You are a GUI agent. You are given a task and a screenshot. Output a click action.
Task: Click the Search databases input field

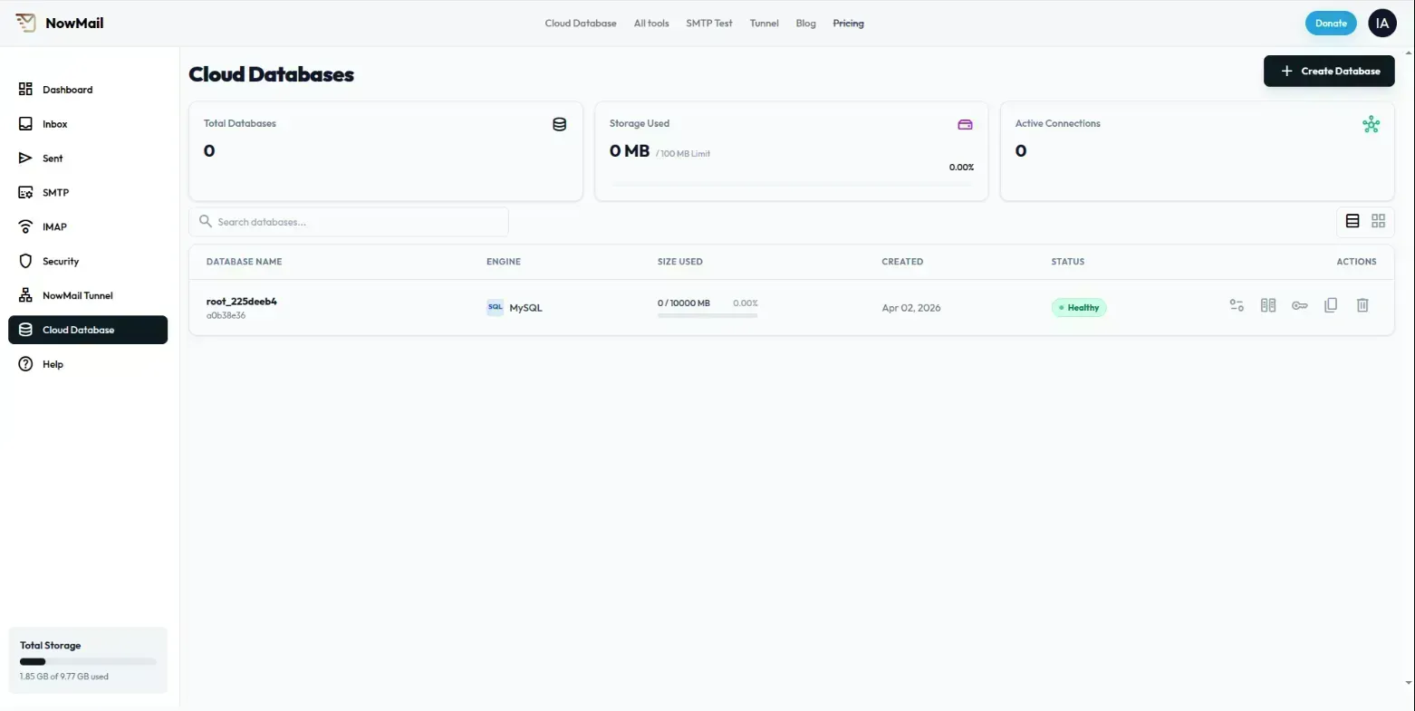349,222
